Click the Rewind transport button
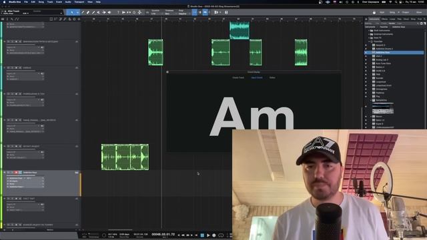The height and width of the screenshot is (240, 427). click(183, 235)
